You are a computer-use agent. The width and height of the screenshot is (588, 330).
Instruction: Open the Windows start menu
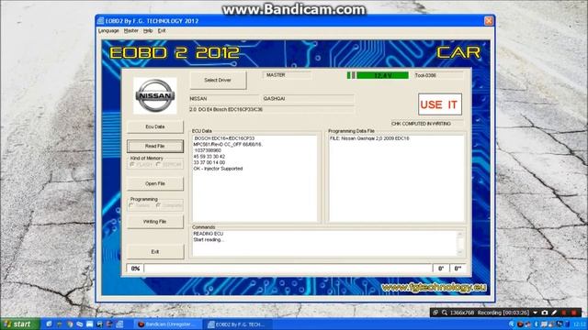click(19, 324)
